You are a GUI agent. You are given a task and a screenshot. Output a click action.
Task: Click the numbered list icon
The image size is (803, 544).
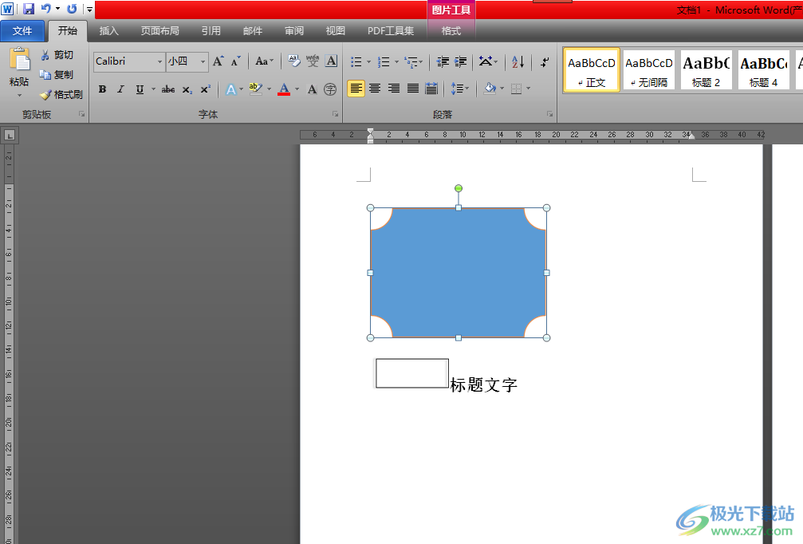(384, 62)
